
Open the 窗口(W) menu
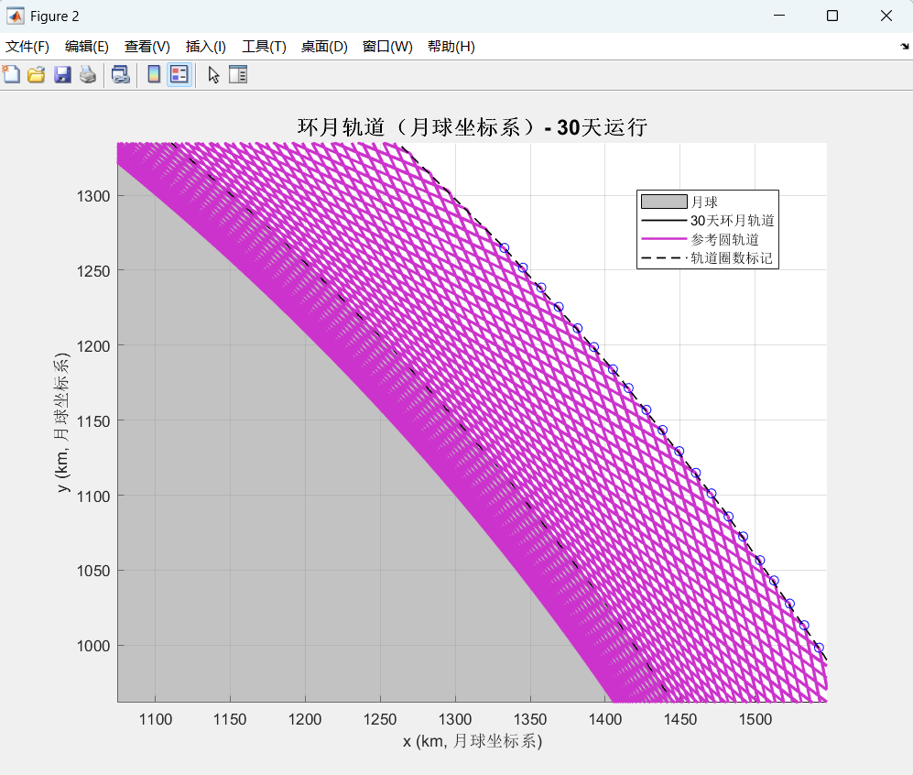click(x=387, y=47)
